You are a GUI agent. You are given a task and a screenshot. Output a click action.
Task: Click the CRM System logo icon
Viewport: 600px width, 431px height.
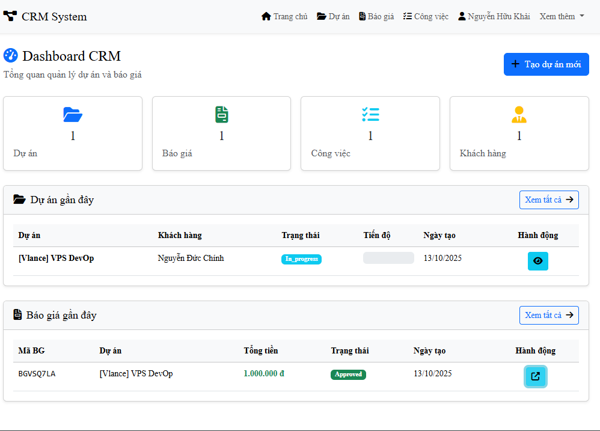point(10,16)
